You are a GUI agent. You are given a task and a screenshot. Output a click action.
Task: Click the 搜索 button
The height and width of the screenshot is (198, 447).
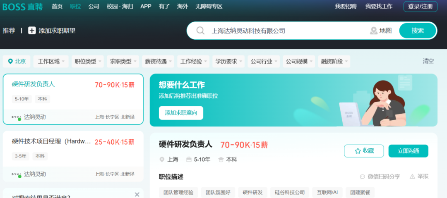[x=418, y=31]
